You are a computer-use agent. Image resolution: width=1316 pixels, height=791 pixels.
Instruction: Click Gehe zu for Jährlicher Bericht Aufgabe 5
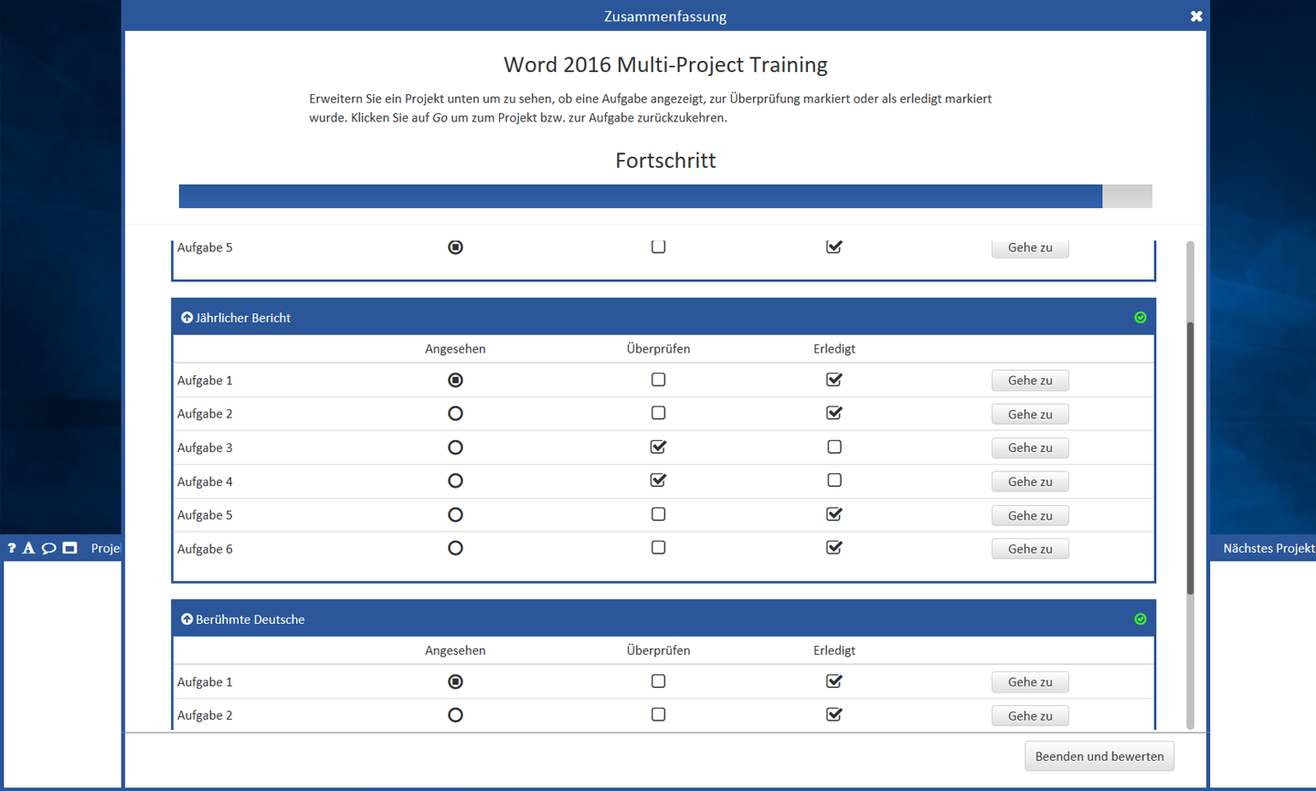(x=1030, y=515)
